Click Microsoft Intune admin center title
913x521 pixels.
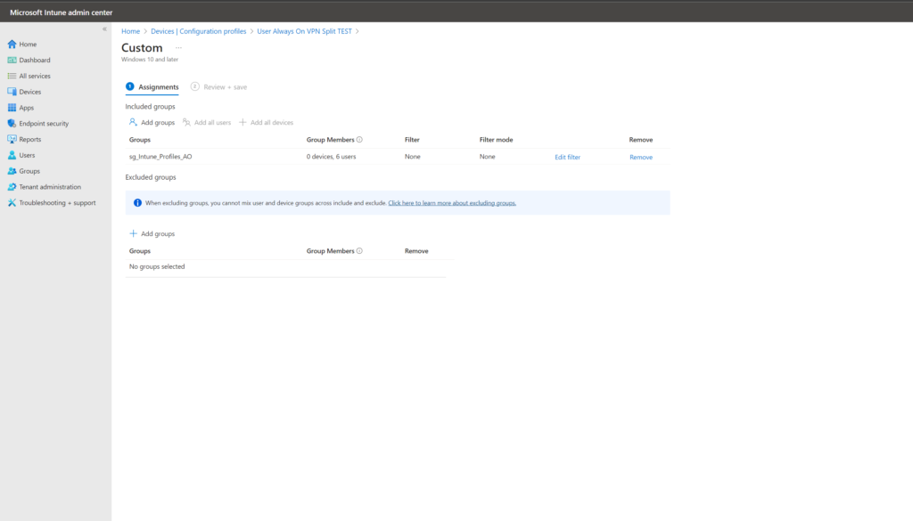click(x=62, y=12)
